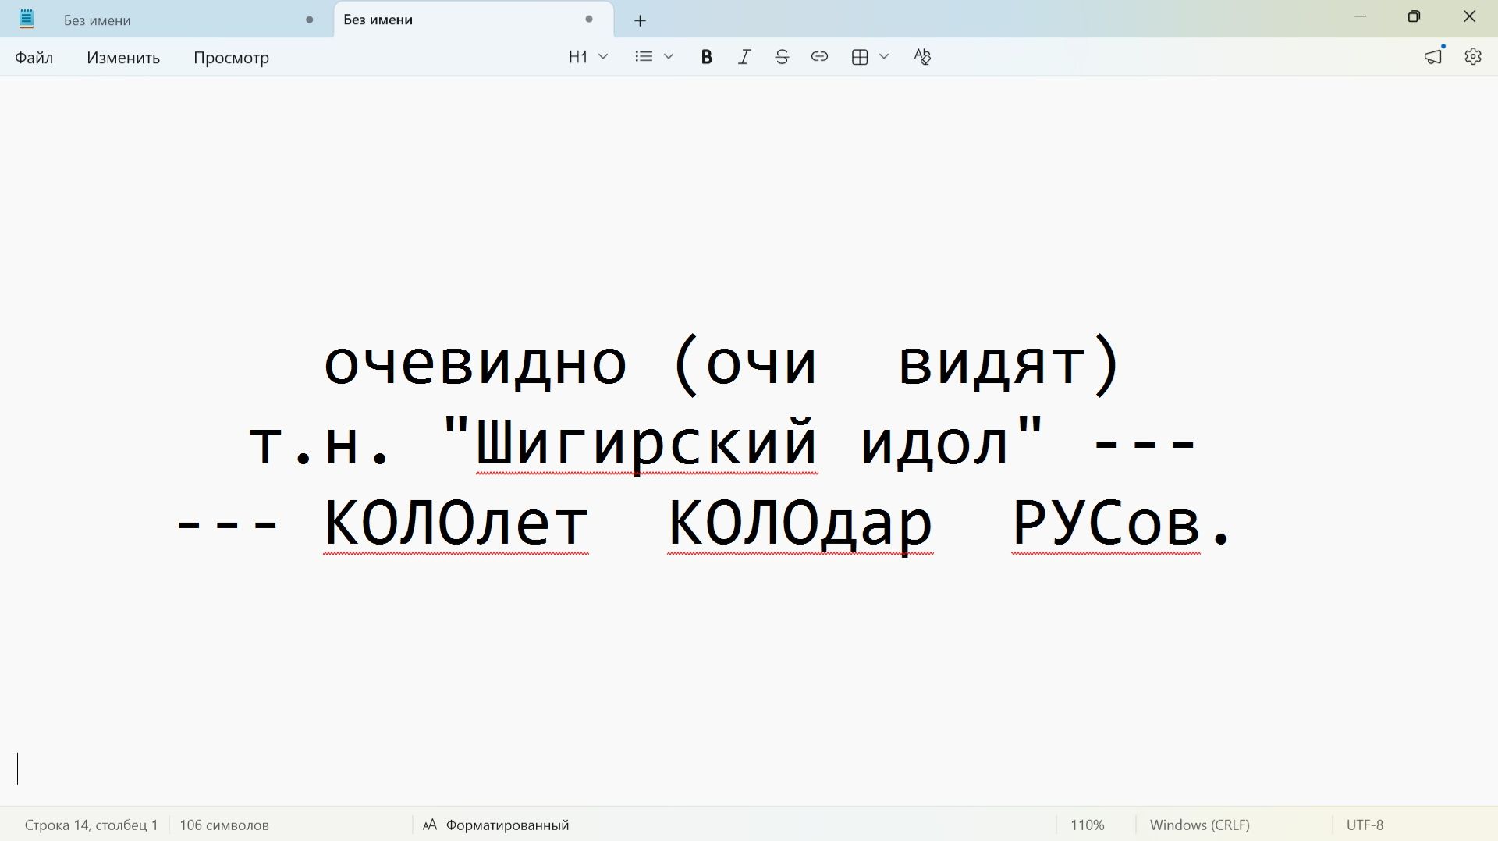The image size is (1498, 841).
Task: Click the 110% zoom level indicator
Action: coord(1087,825)
